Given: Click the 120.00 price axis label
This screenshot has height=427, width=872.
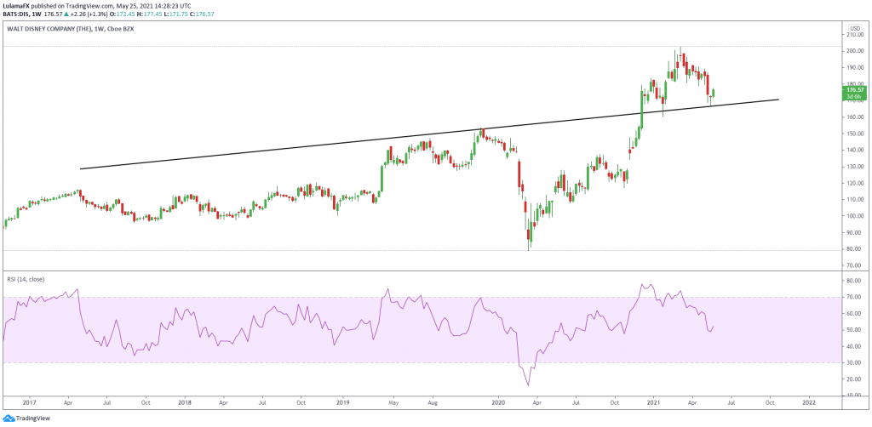Looking at the screenshot, I should point(853,183).
